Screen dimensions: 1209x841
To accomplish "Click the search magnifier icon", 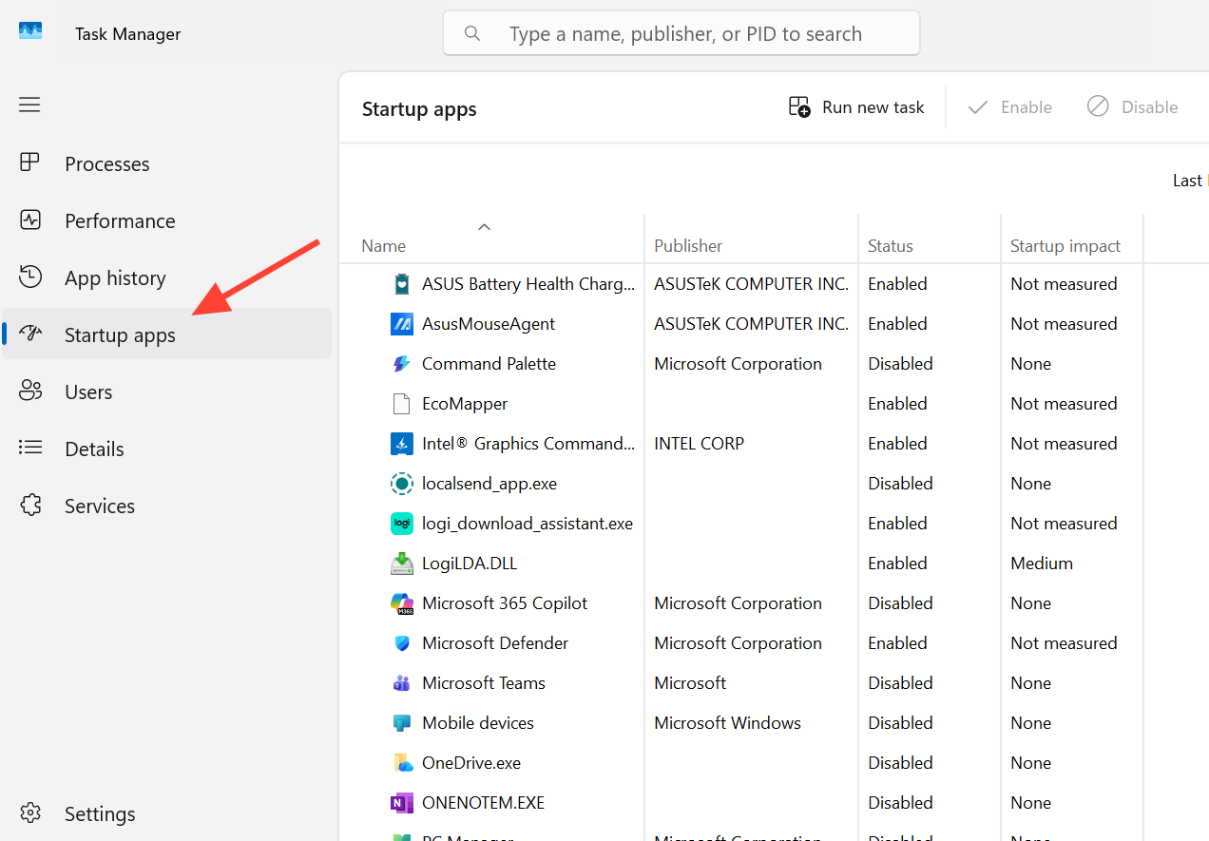I will click(x=472, y=34).
